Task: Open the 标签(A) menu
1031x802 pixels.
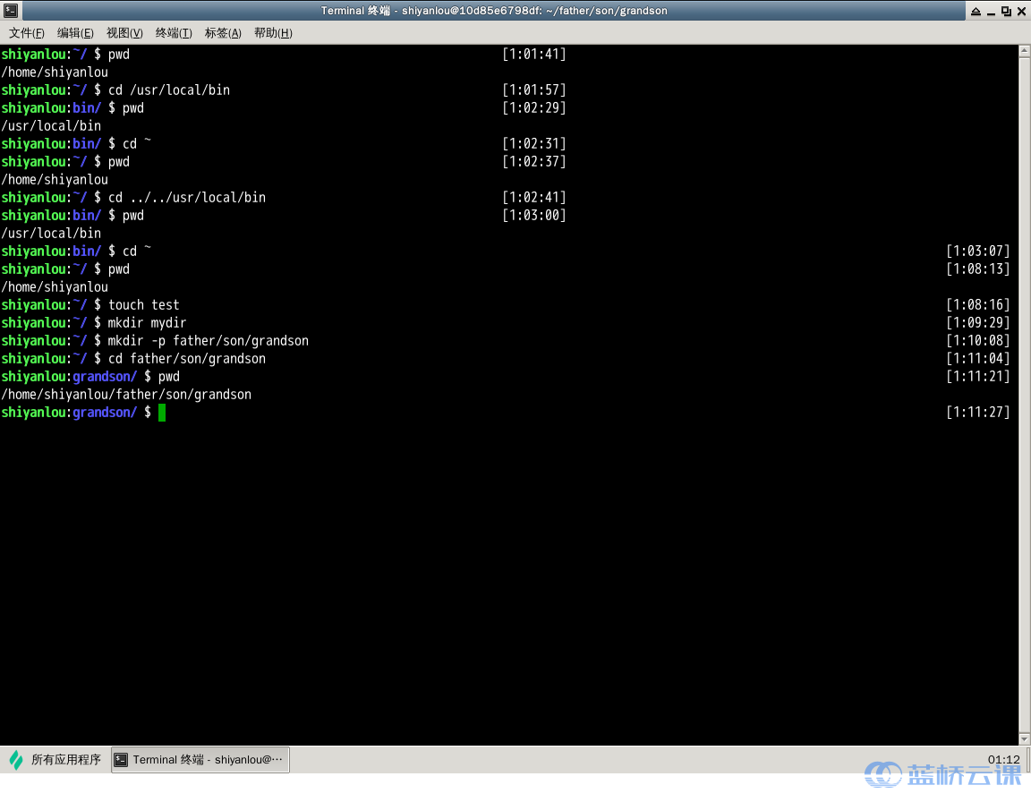Action: pos(223,33)
